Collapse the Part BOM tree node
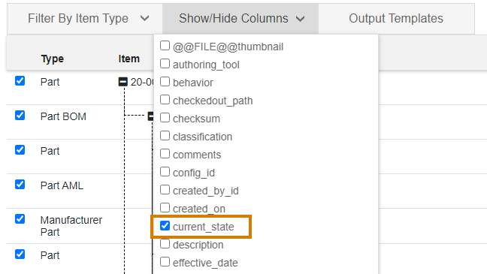 click(x=150, y=116)
